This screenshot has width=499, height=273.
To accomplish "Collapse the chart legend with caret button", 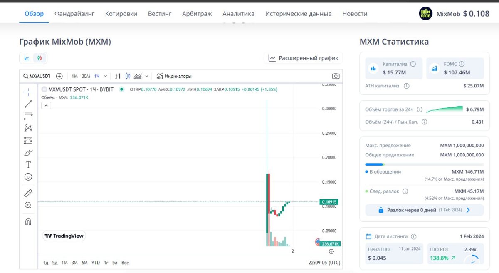I will [46, 106].
